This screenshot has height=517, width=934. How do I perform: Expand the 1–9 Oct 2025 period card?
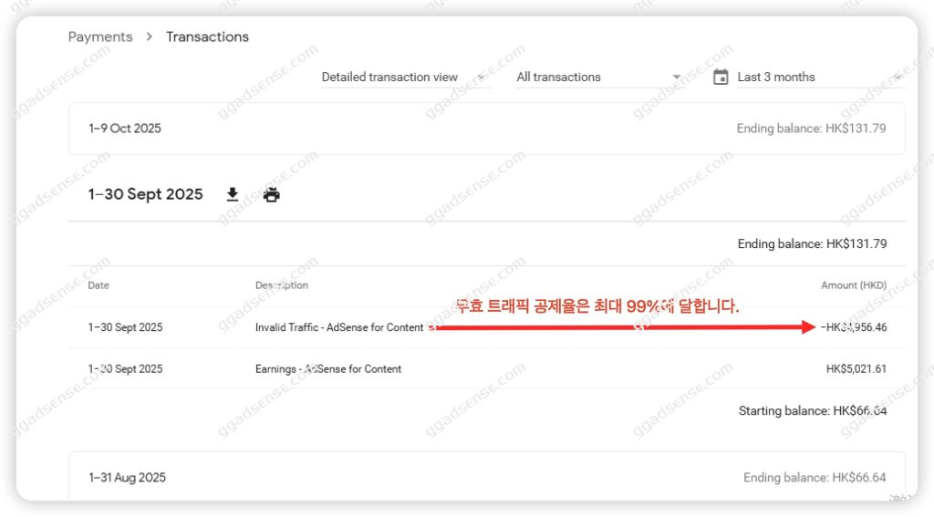(487, 129)
